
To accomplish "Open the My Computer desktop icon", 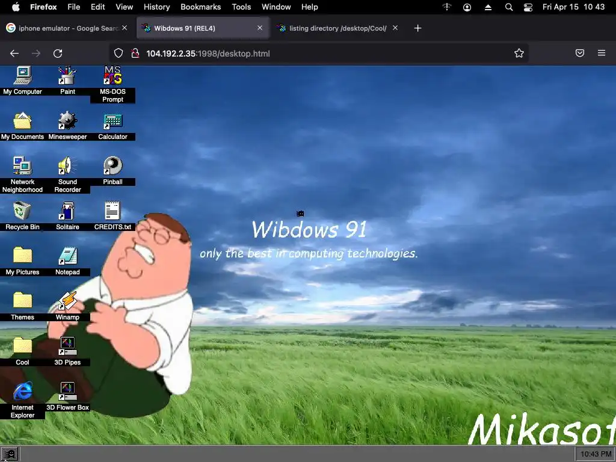I will tap(22, 81).
